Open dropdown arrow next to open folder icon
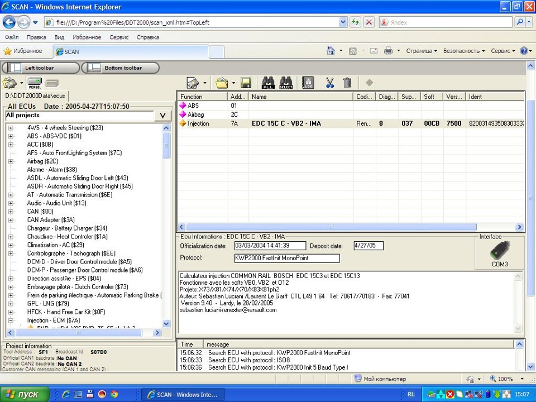 coord(233,83)
